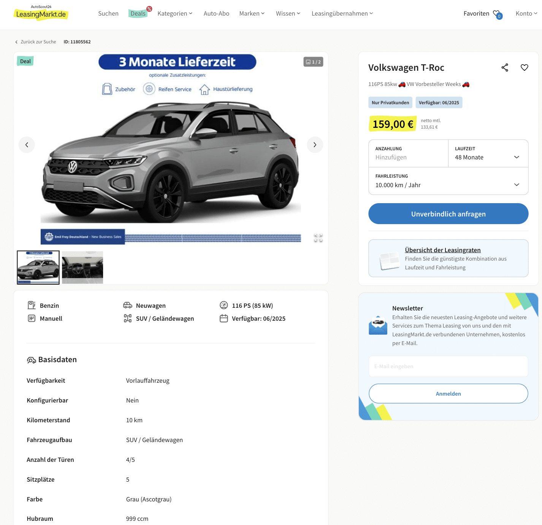Open fullscreen image view icon

point(318,238)
